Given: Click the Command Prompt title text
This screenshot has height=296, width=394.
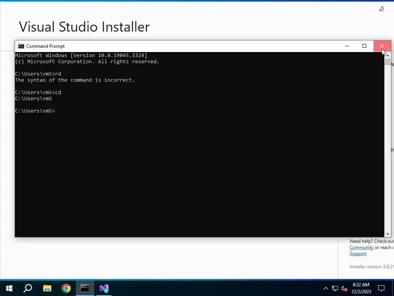Looking at the screenshot, I should [x=45, y=46].
